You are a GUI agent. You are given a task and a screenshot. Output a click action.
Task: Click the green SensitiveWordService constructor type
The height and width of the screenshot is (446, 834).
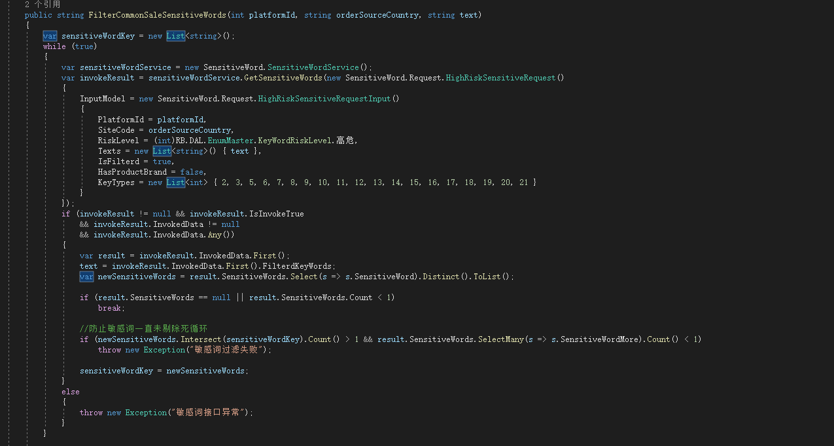[x=314, y=67]
